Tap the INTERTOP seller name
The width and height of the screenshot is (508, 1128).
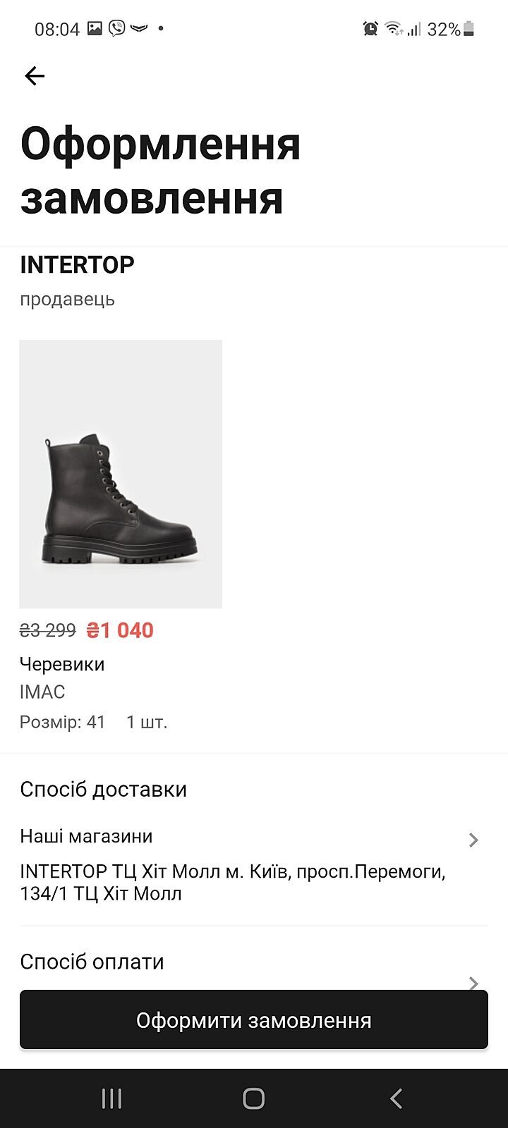77,264
